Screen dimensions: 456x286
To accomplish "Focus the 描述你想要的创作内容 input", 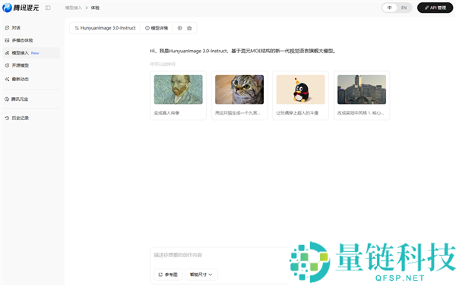I will point(220,255).
